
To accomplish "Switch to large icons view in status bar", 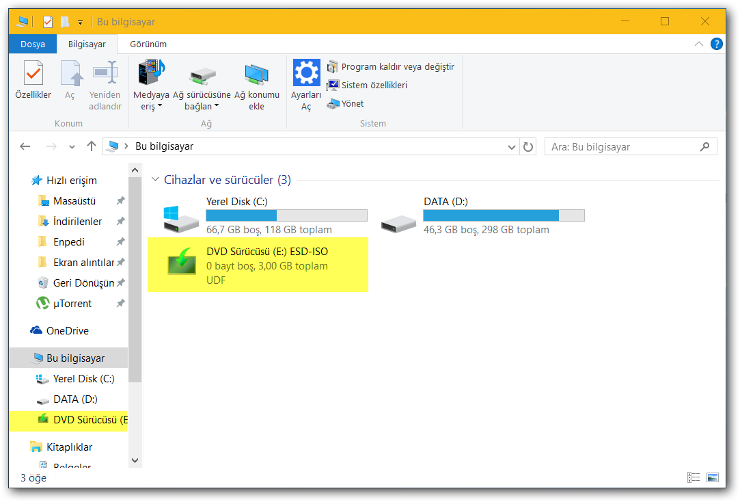I will pyautogui.click(x=713, y=477).
